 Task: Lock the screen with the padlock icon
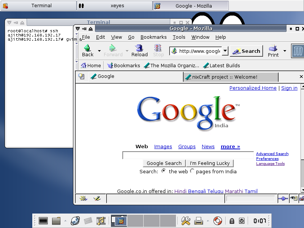[x=232, y=221]
